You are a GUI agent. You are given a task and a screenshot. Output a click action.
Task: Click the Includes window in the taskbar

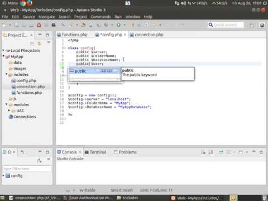[128, 198]
